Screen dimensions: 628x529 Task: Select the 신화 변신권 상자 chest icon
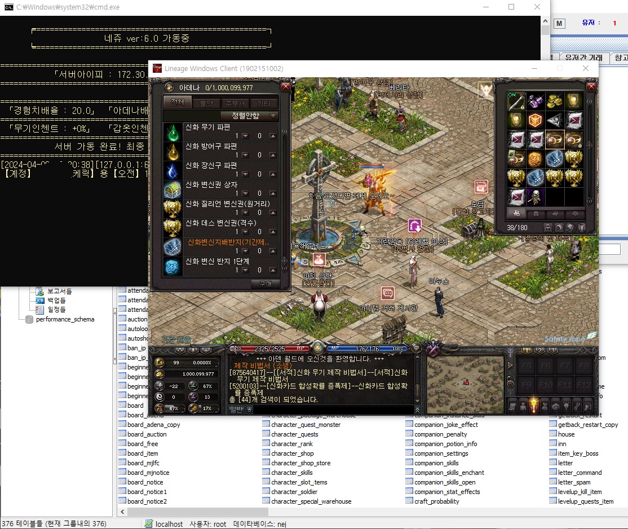click(173, 190)
